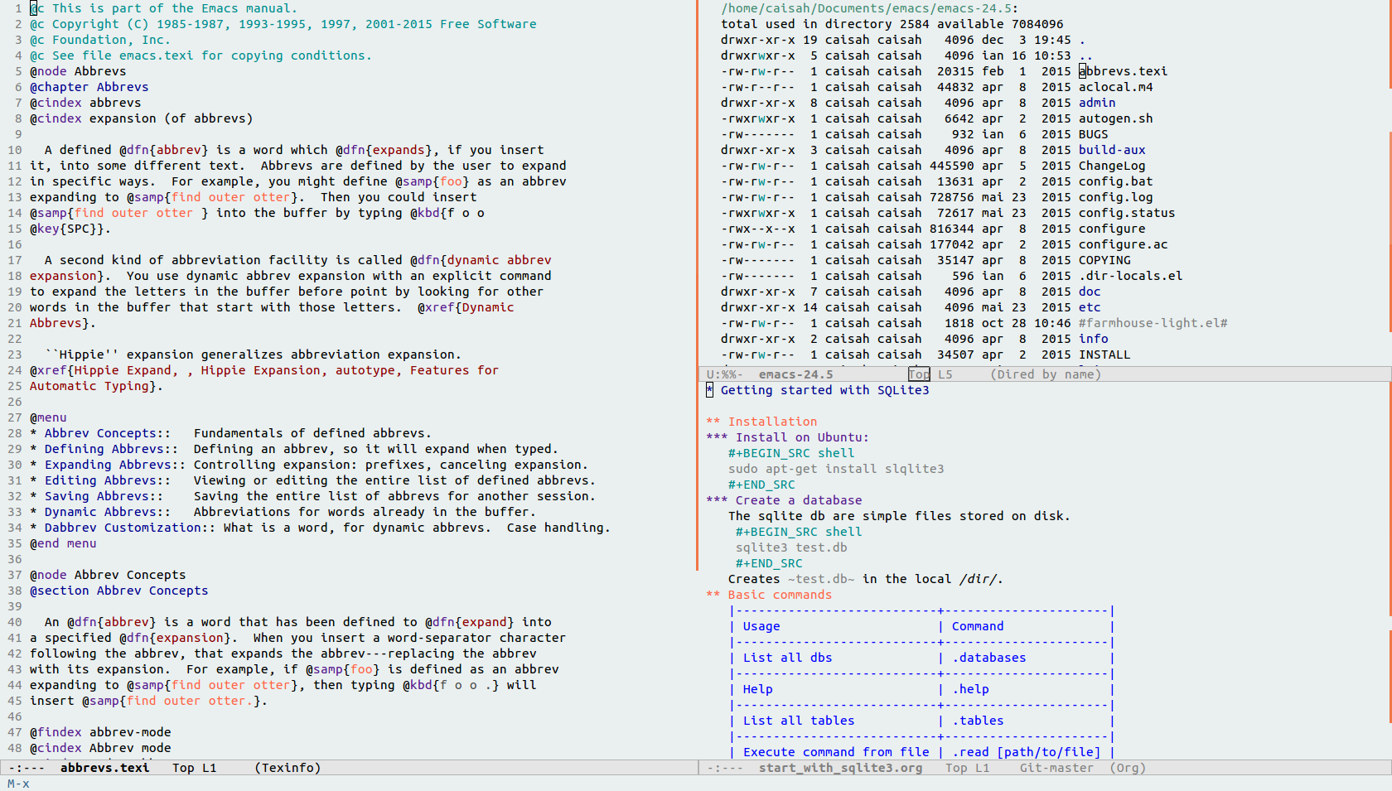
Task: Click the '(Org)' major mode indicator
Action: [x=1127, y=768]
